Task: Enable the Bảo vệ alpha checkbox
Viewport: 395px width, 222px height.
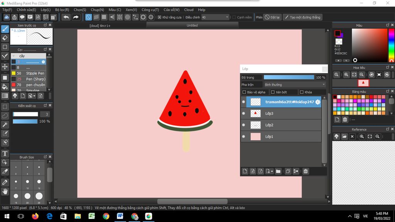Action: click(244, 92)
